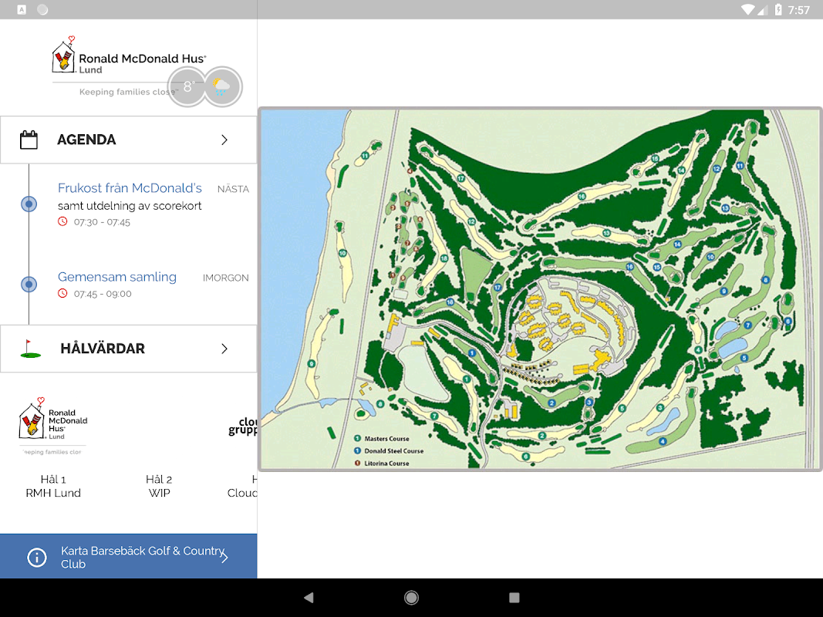
Task: Tap the NÄSTA label
Action: [x=233, y=189]
